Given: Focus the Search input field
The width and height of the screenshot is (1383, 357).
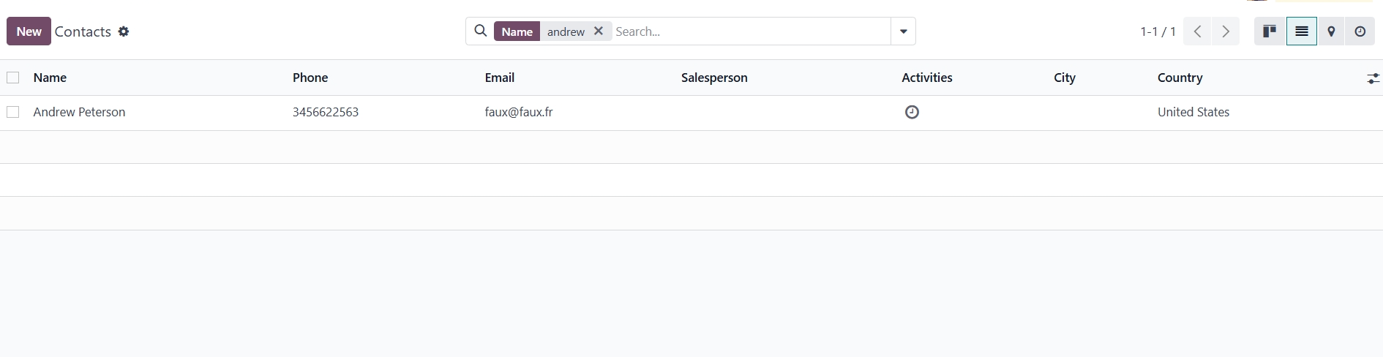Looking at the screenshot, I should click(x=750, y=31).
